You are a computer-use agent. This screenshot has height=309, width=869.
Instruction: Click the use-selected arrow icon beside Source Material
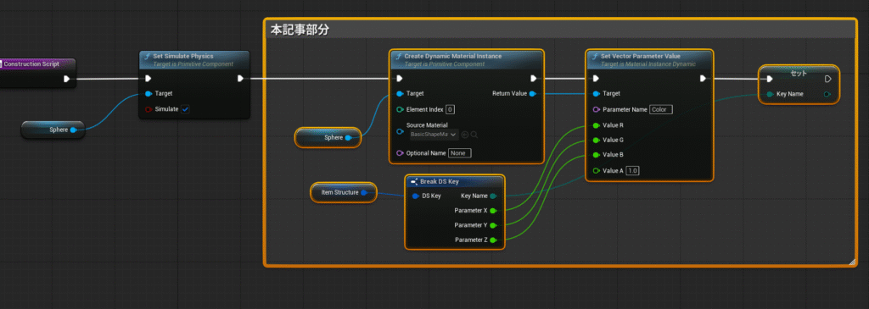(465, 135)
